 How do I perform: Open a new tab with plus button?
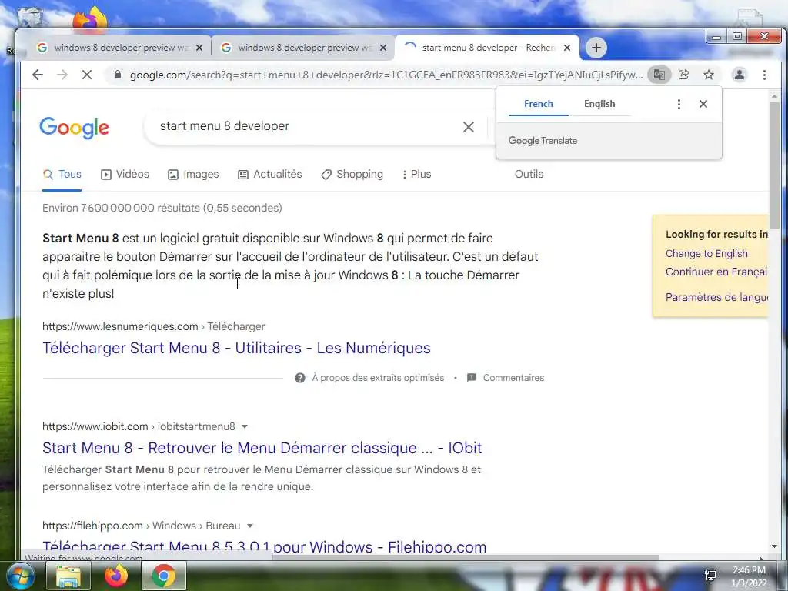click(x=596, y=48)
